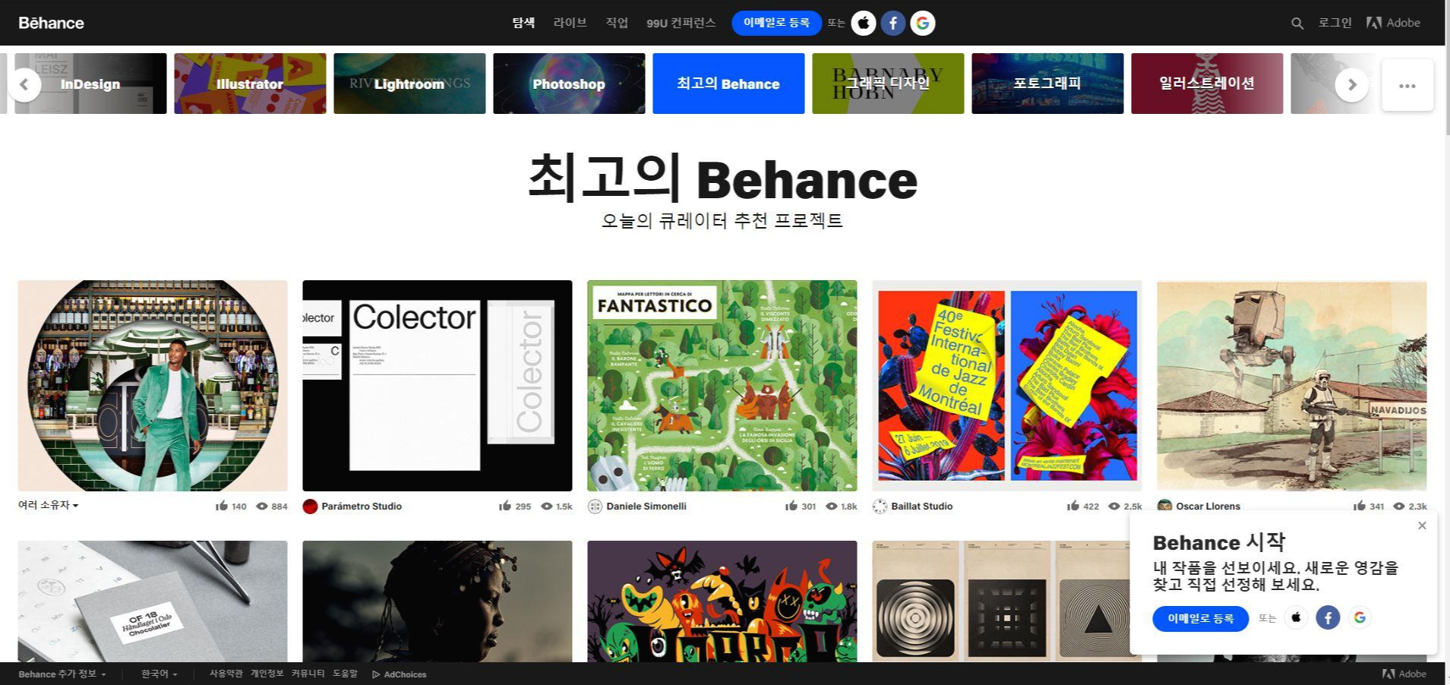
Task: Sign up with Apple in header
Action: coord(863,23)
